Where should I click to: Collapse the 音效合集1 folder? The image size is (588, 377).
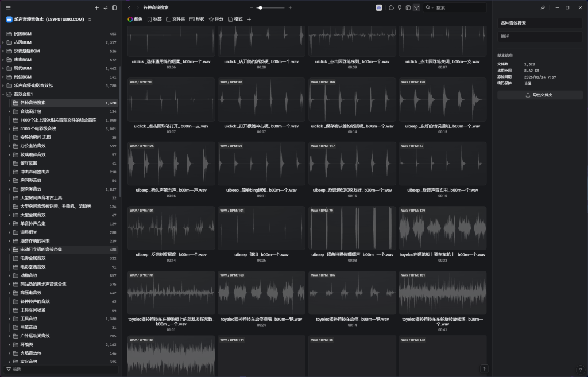point(3,94)
